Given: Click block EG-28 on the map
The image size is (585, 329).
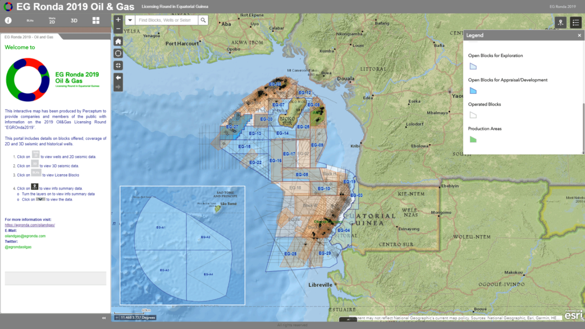Looking at the screenshot, I should [x=290, y=254].
